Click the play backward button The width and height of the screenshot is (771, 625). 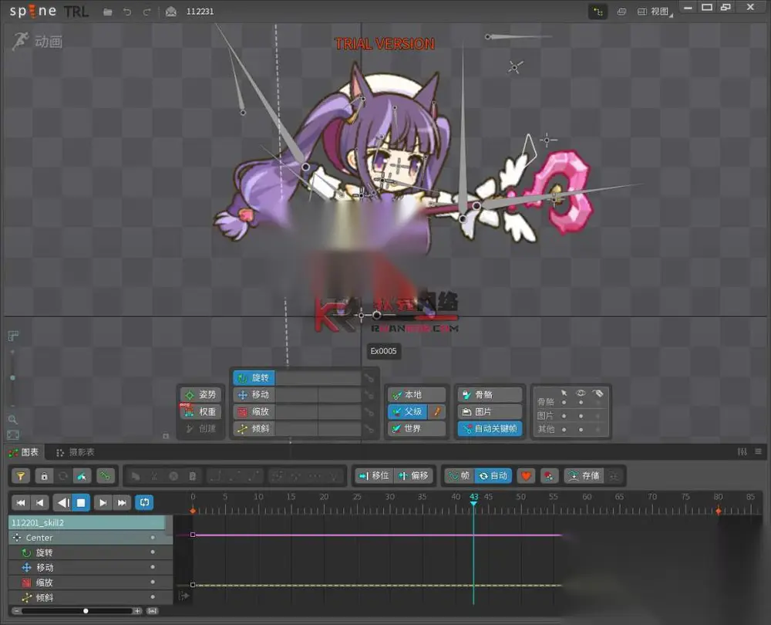[62, 502]
